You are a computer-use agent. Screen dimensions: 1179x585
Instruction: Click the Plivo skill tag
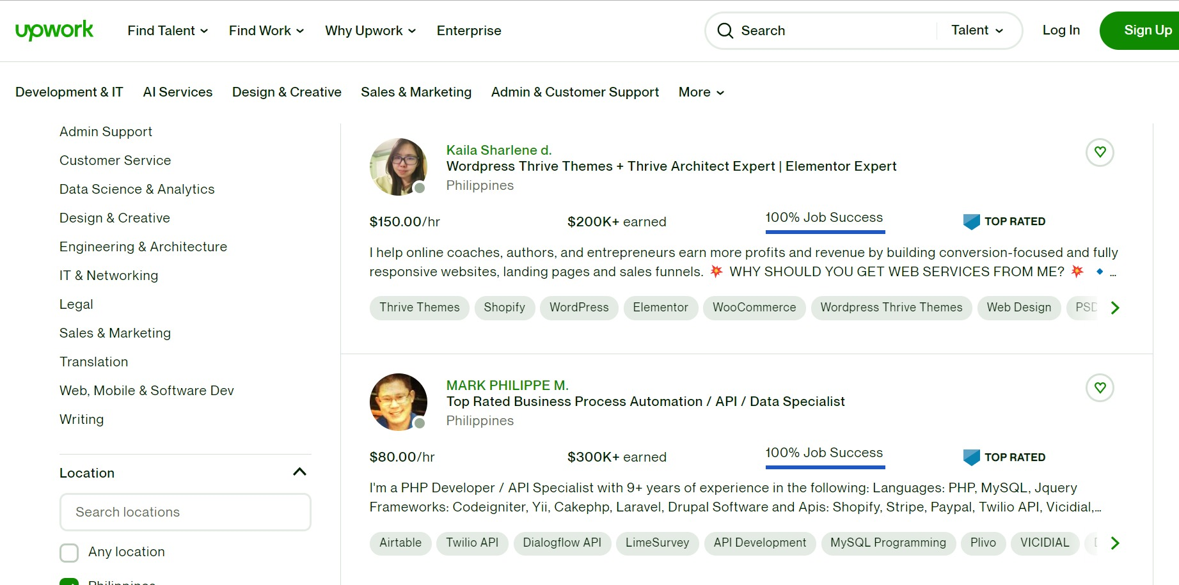click(983, 543)
